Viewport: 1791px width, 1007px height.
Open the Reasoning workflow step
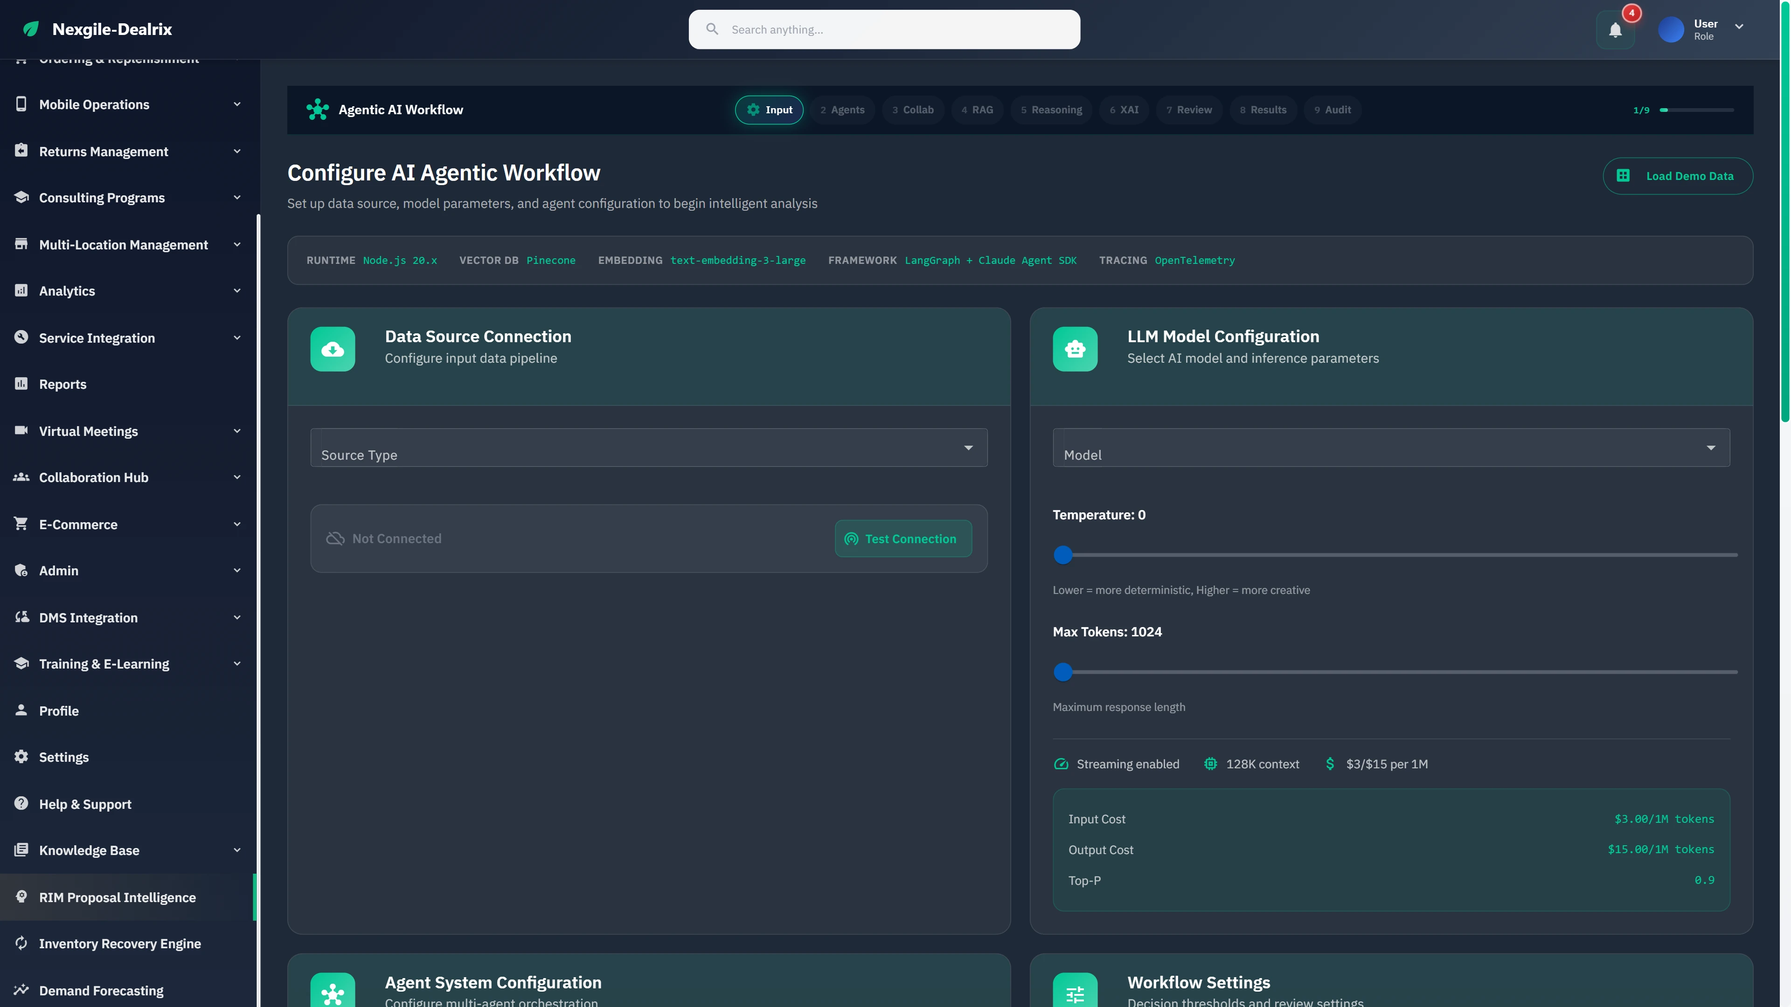click(x=1050, y=109)
